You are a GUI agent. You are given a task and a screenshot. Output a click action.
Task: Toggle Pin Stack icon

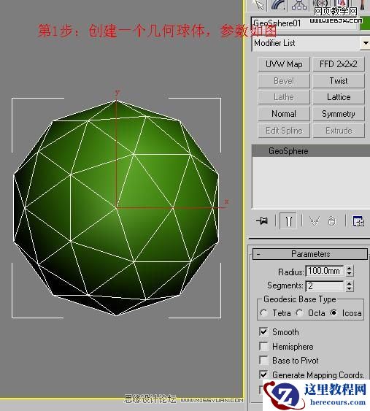(262, 221)
